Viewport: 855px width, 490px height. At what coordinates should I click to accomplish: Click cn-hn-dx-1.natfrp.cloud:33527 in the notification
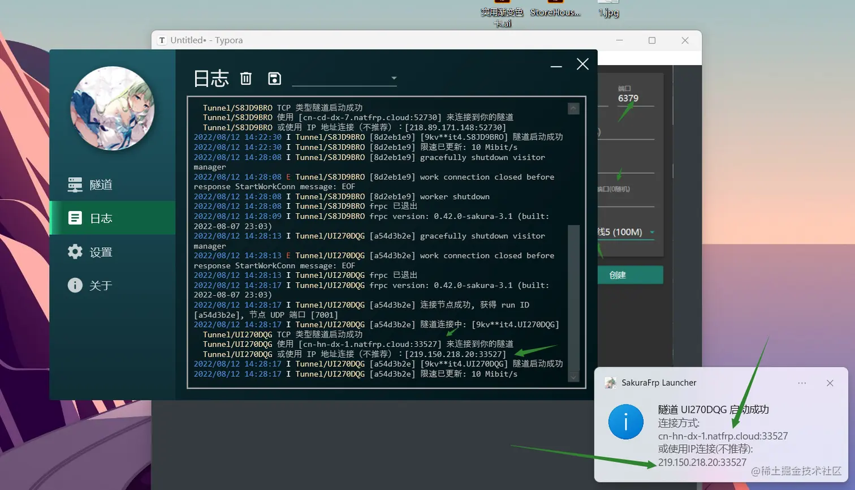[723, 436]
